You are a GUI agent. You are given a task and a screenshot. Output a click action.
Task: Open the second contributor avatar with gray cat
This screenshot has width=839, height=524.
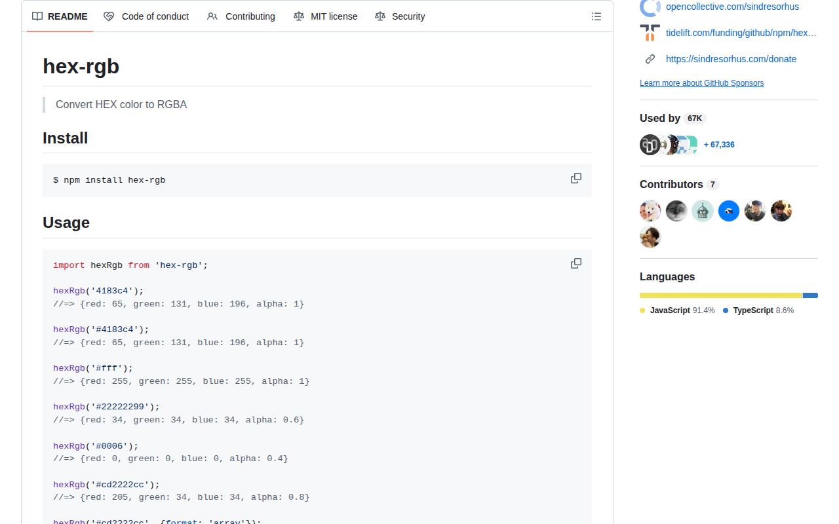click(x=676, y=211)
